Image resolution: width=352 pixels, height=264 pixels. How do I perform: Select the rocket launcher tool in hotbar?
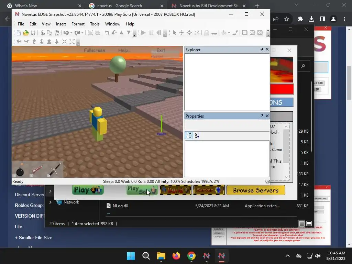pyautogui.click(x=37, y=170)
